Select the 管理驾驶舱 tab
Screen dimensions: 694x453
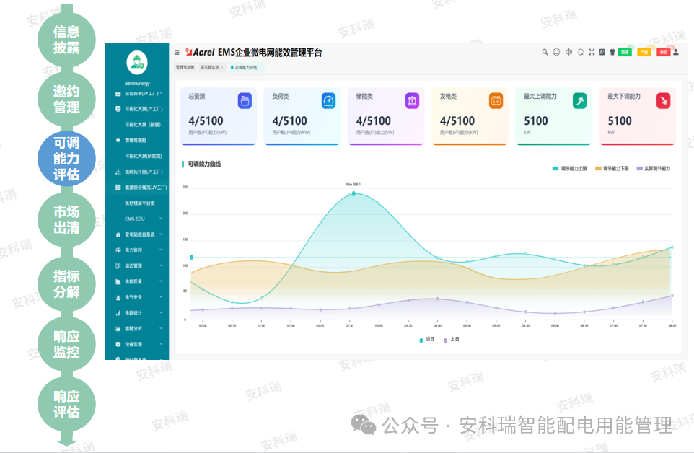click(x=185, y=66)
